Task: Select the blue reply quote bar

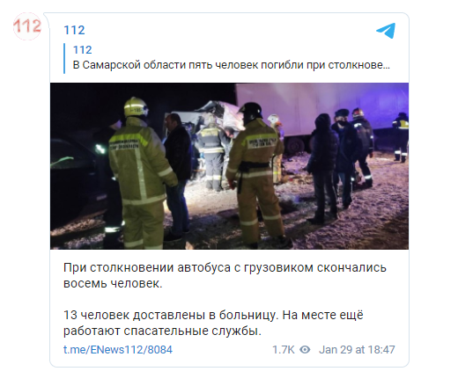Action: [x=64, y=58]
